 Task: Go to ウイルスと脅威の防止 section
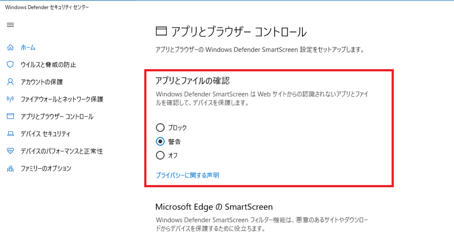48,65
